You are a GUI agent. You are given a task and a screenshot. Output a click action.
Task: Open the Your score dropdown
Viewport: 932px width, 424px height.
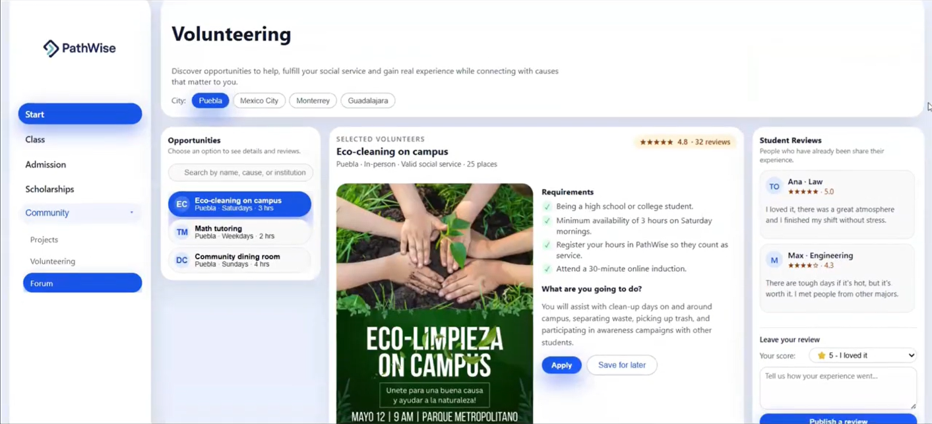[x=863, y=355]
